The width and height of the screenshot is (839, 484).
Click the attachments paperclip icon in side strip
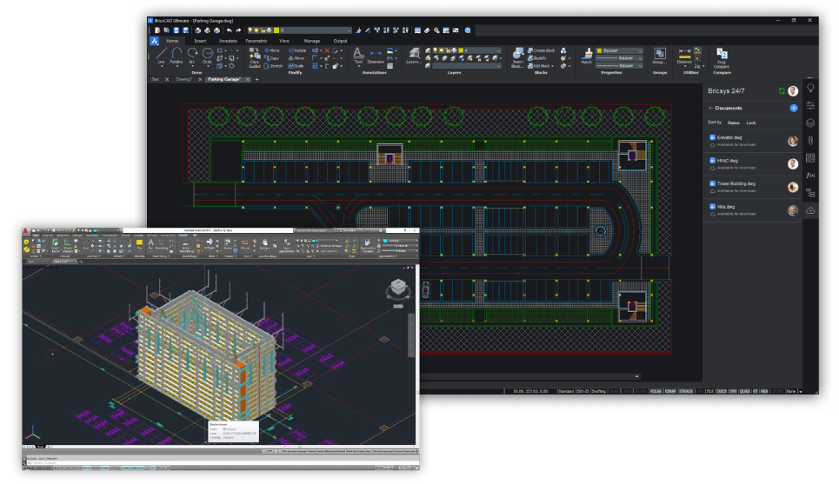pos(810,140)
